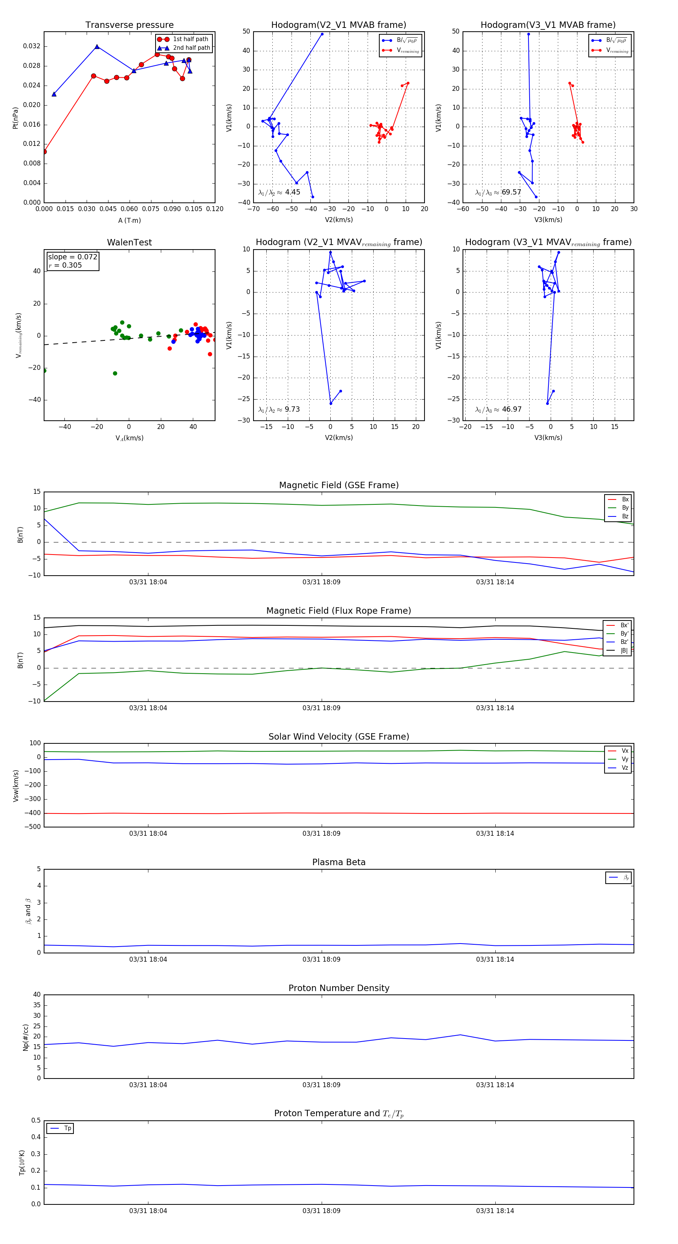Select the 'Vz' legend entry
678x1244 pixels.
tap(618, 768)
